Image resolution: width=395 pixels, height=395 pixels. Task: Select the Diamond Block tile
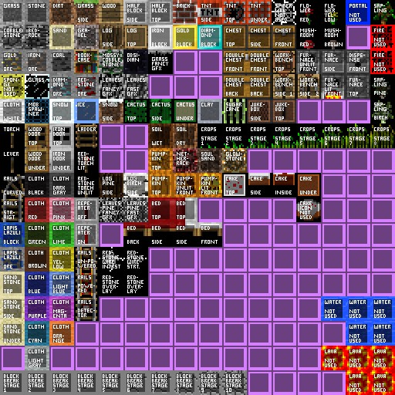(x=210, y=37)
